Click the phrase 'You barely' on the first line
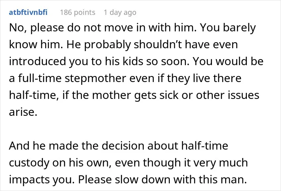 (228, 28)
